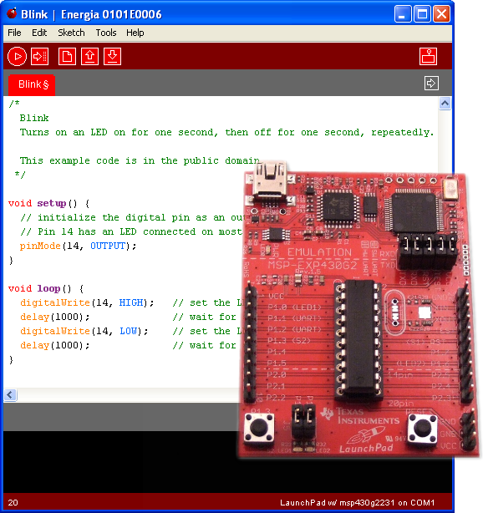The width and height of the screenshot is (483, 513).
Task: Save the sketch with down-arrow icon
Action: (x=112, y=56)
